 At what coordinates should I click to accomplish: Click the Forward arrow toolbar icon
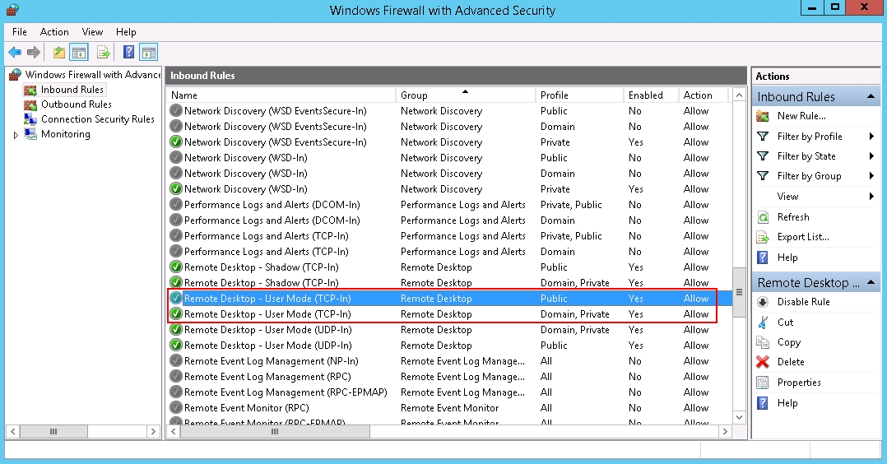(x=34, y=53)
